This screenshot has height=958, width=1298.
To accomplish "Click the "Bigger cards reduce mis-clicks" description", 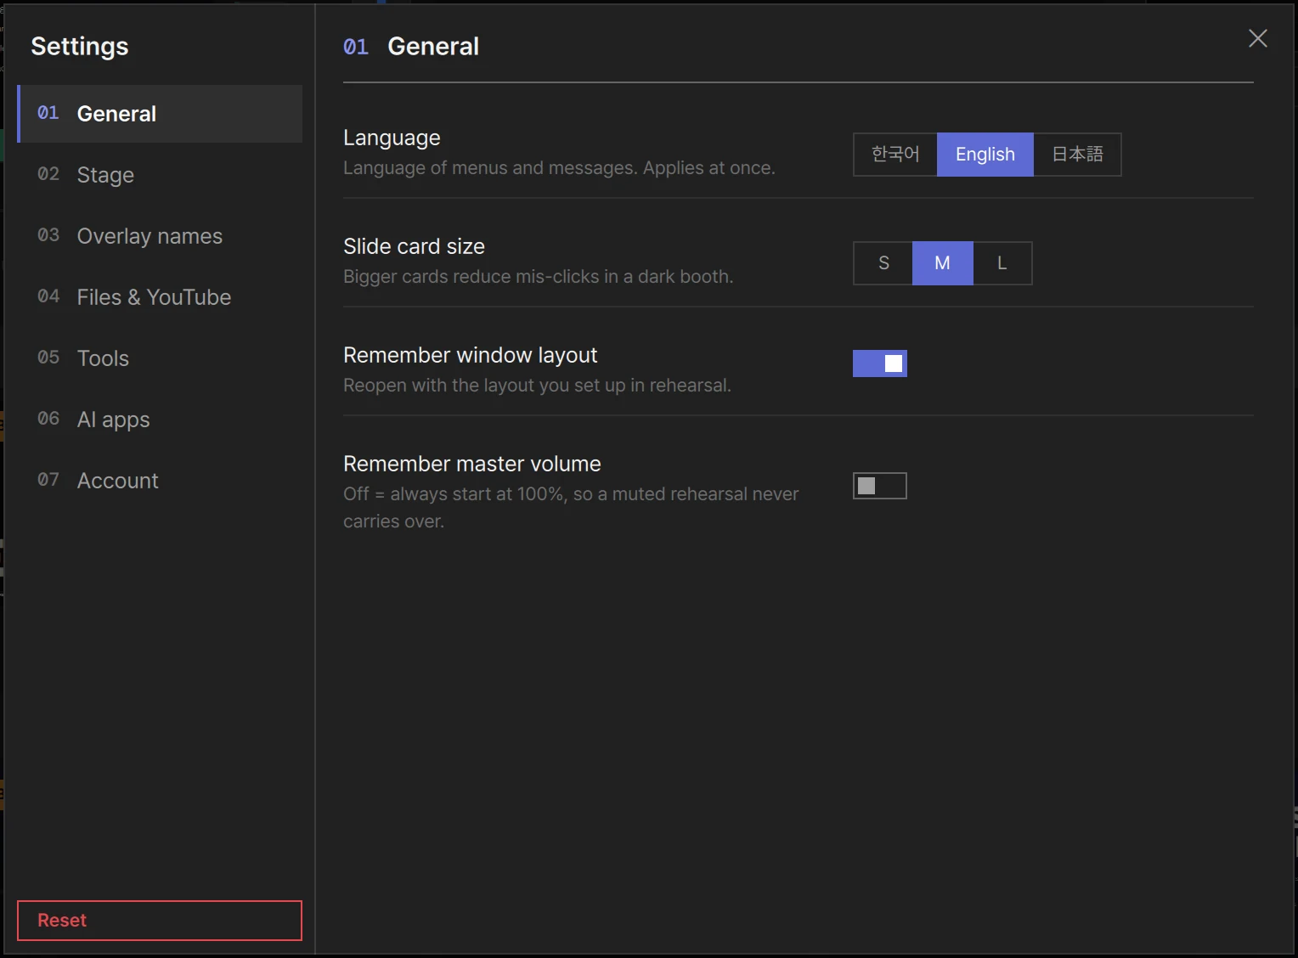I will [538, 277].
